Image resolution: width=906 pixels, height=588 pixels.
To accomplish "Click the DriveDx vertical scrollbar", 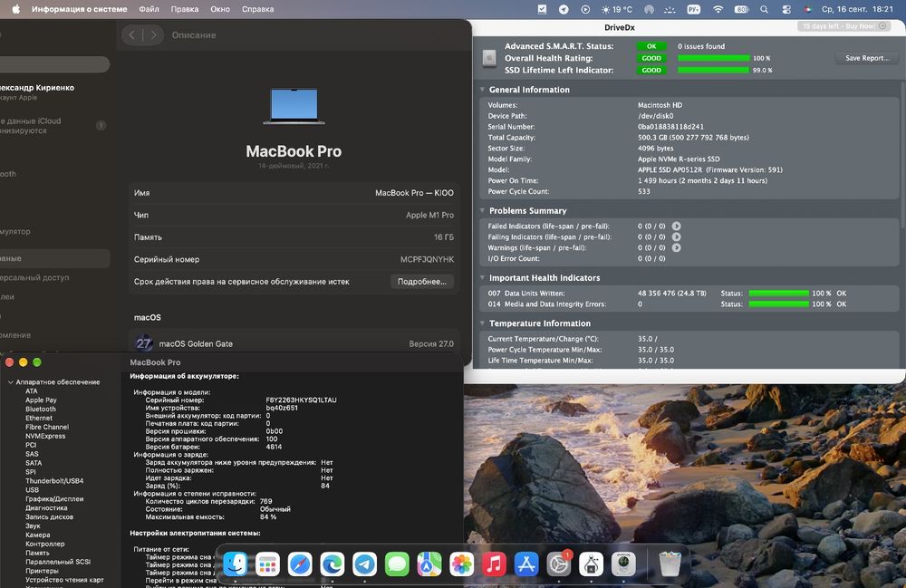I will [x=902, y=153].
